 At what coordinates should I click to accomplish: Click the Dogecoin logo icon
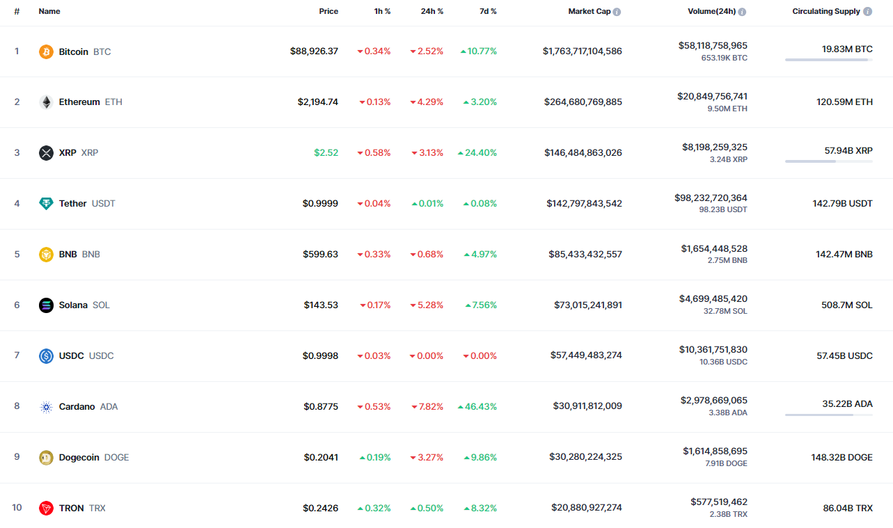pos(46,457)
